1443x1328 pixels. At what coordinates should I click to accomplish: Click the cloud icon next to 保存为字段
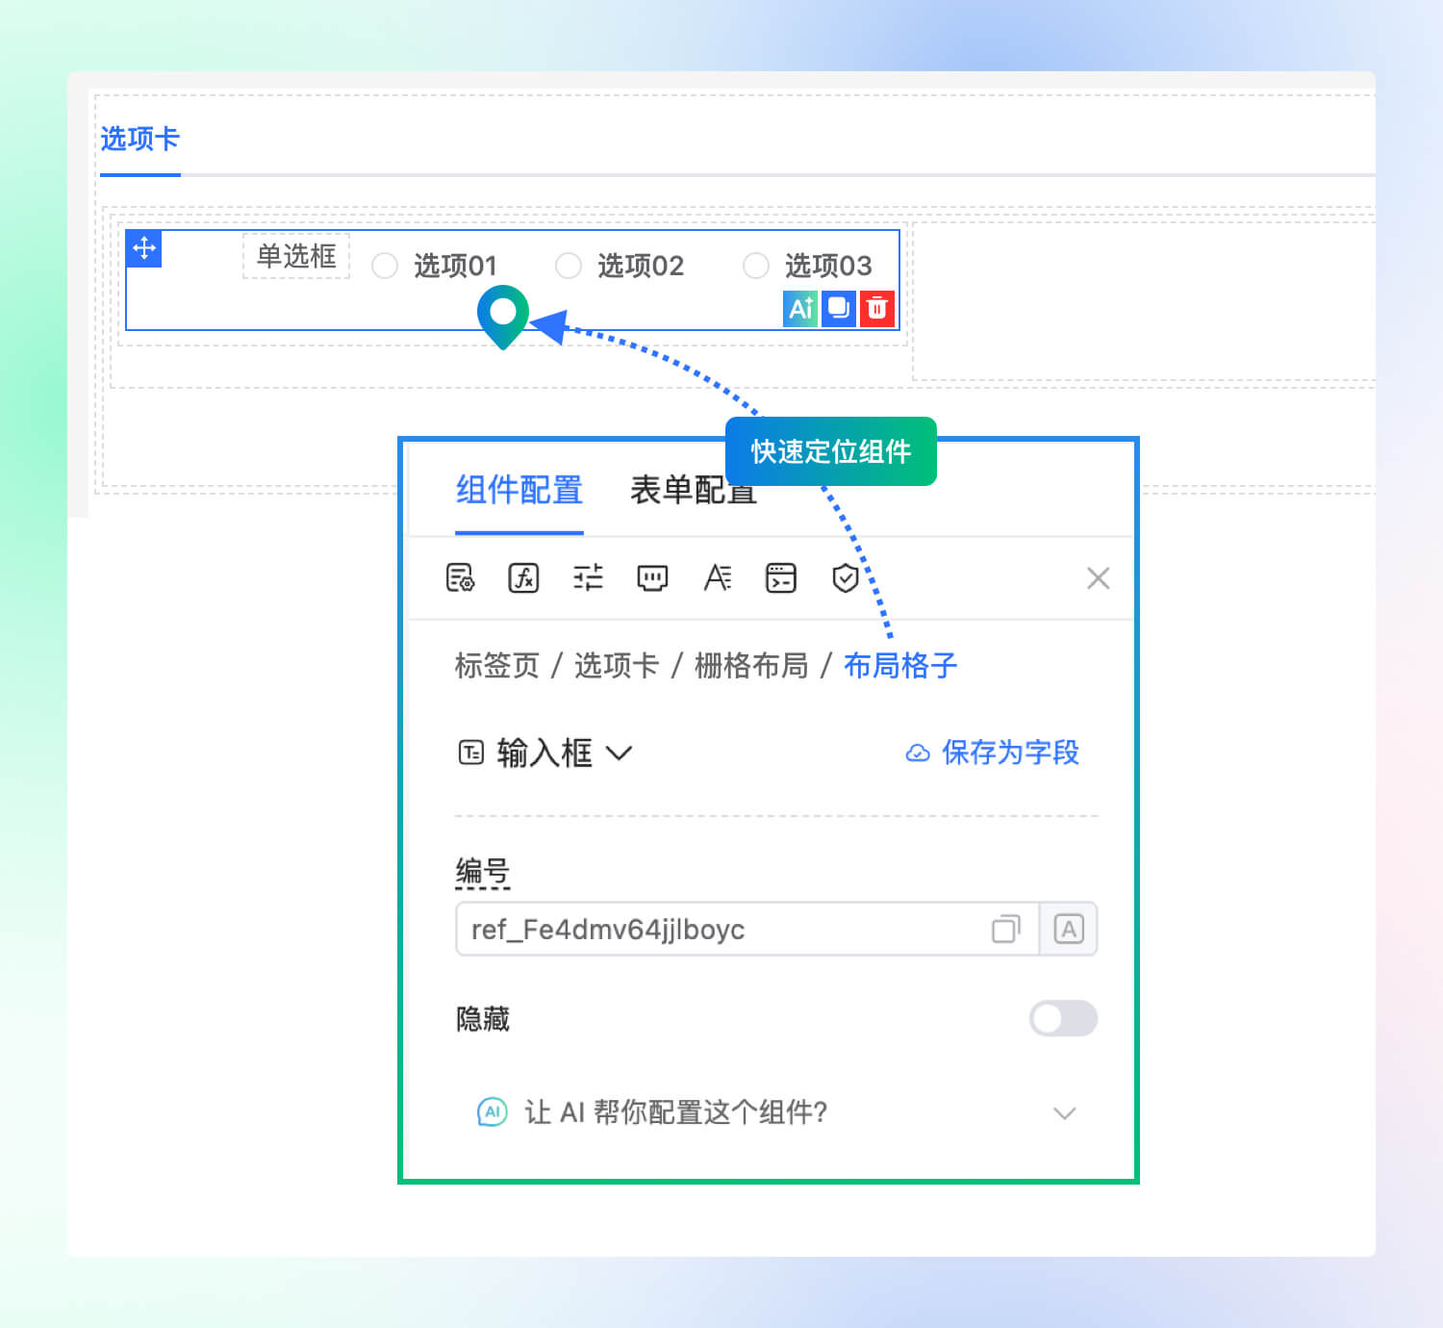[x=918, y=753]
